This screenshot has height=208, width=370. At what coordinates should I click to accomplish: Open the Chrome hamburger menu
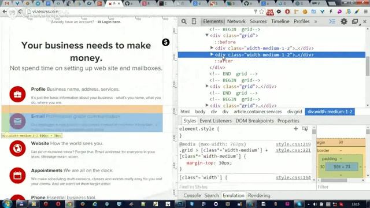click(x=365, y=12)
